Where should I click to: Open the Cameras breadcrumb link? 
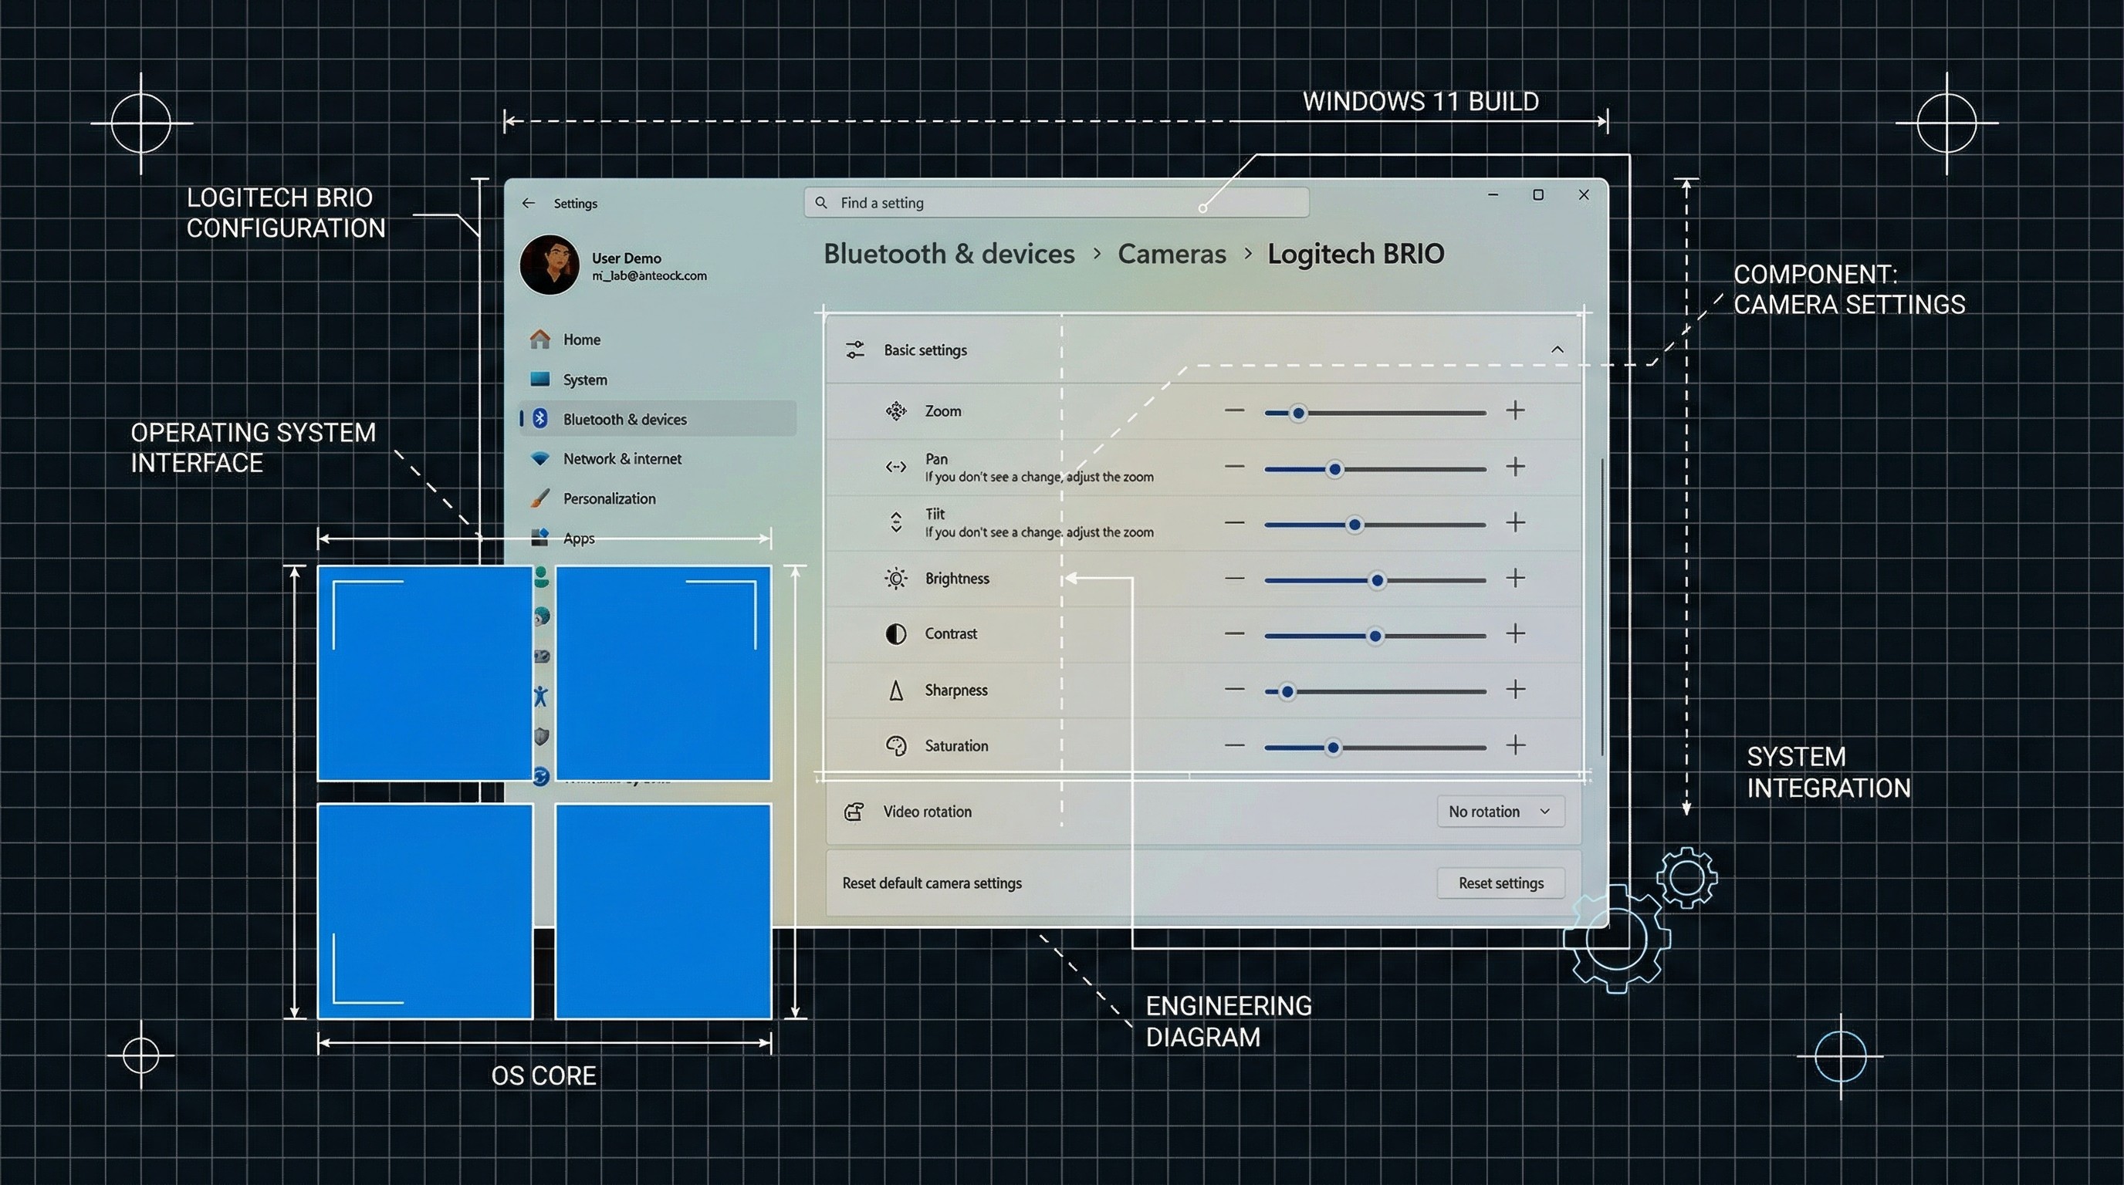(x=1171, y=254)
